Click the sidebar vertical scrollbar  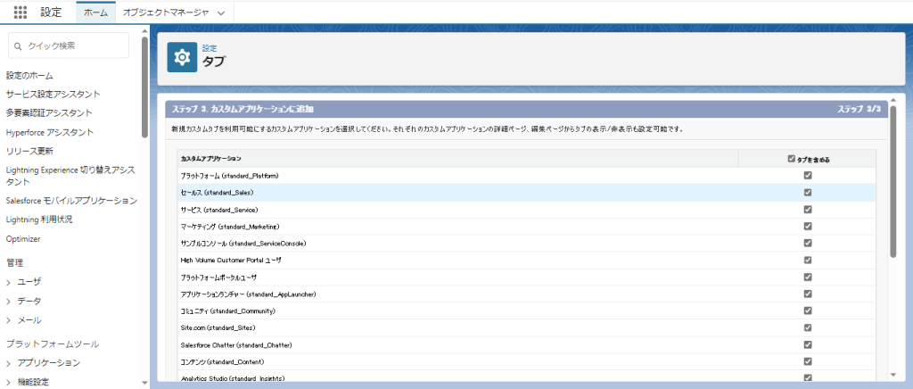point(144,87)
